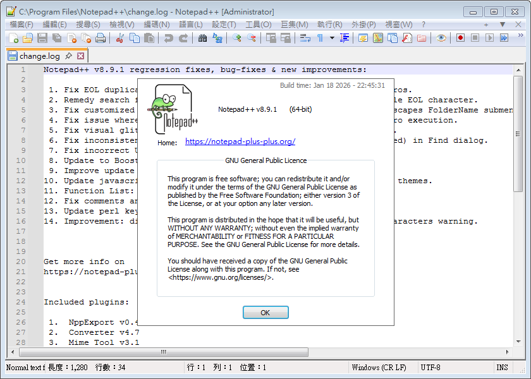Close the current document via toolbar icon
Image resolution: width=531 pixels, height=379 pixels.
click(x=71, y=38)
